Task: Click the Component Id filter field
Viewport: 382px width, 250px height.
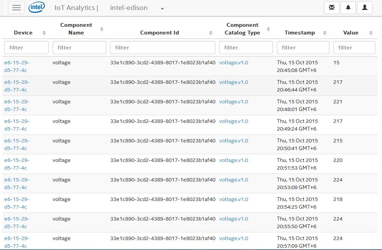Action: (162, 47)
